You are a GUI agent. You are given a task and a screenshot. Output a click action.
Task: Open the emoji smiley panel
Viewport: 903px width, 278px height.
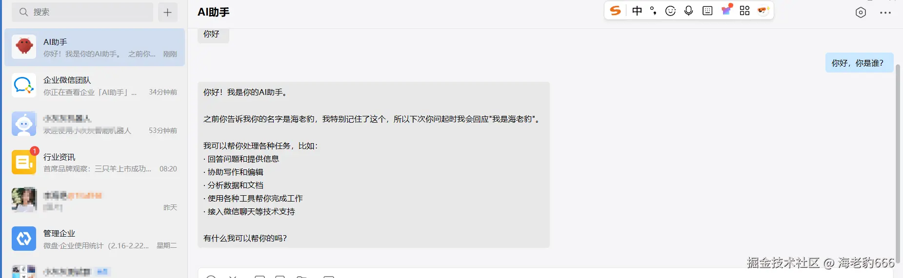[671, 11]
